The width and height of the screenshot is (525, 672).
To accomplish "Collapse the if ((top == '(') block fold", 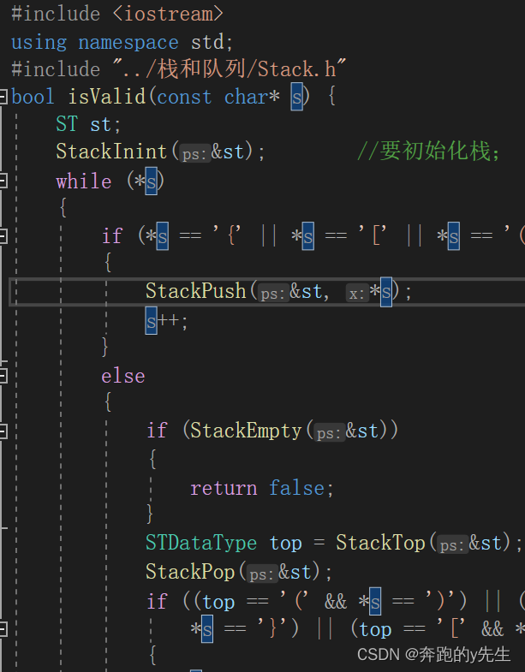I will point(3,629).
